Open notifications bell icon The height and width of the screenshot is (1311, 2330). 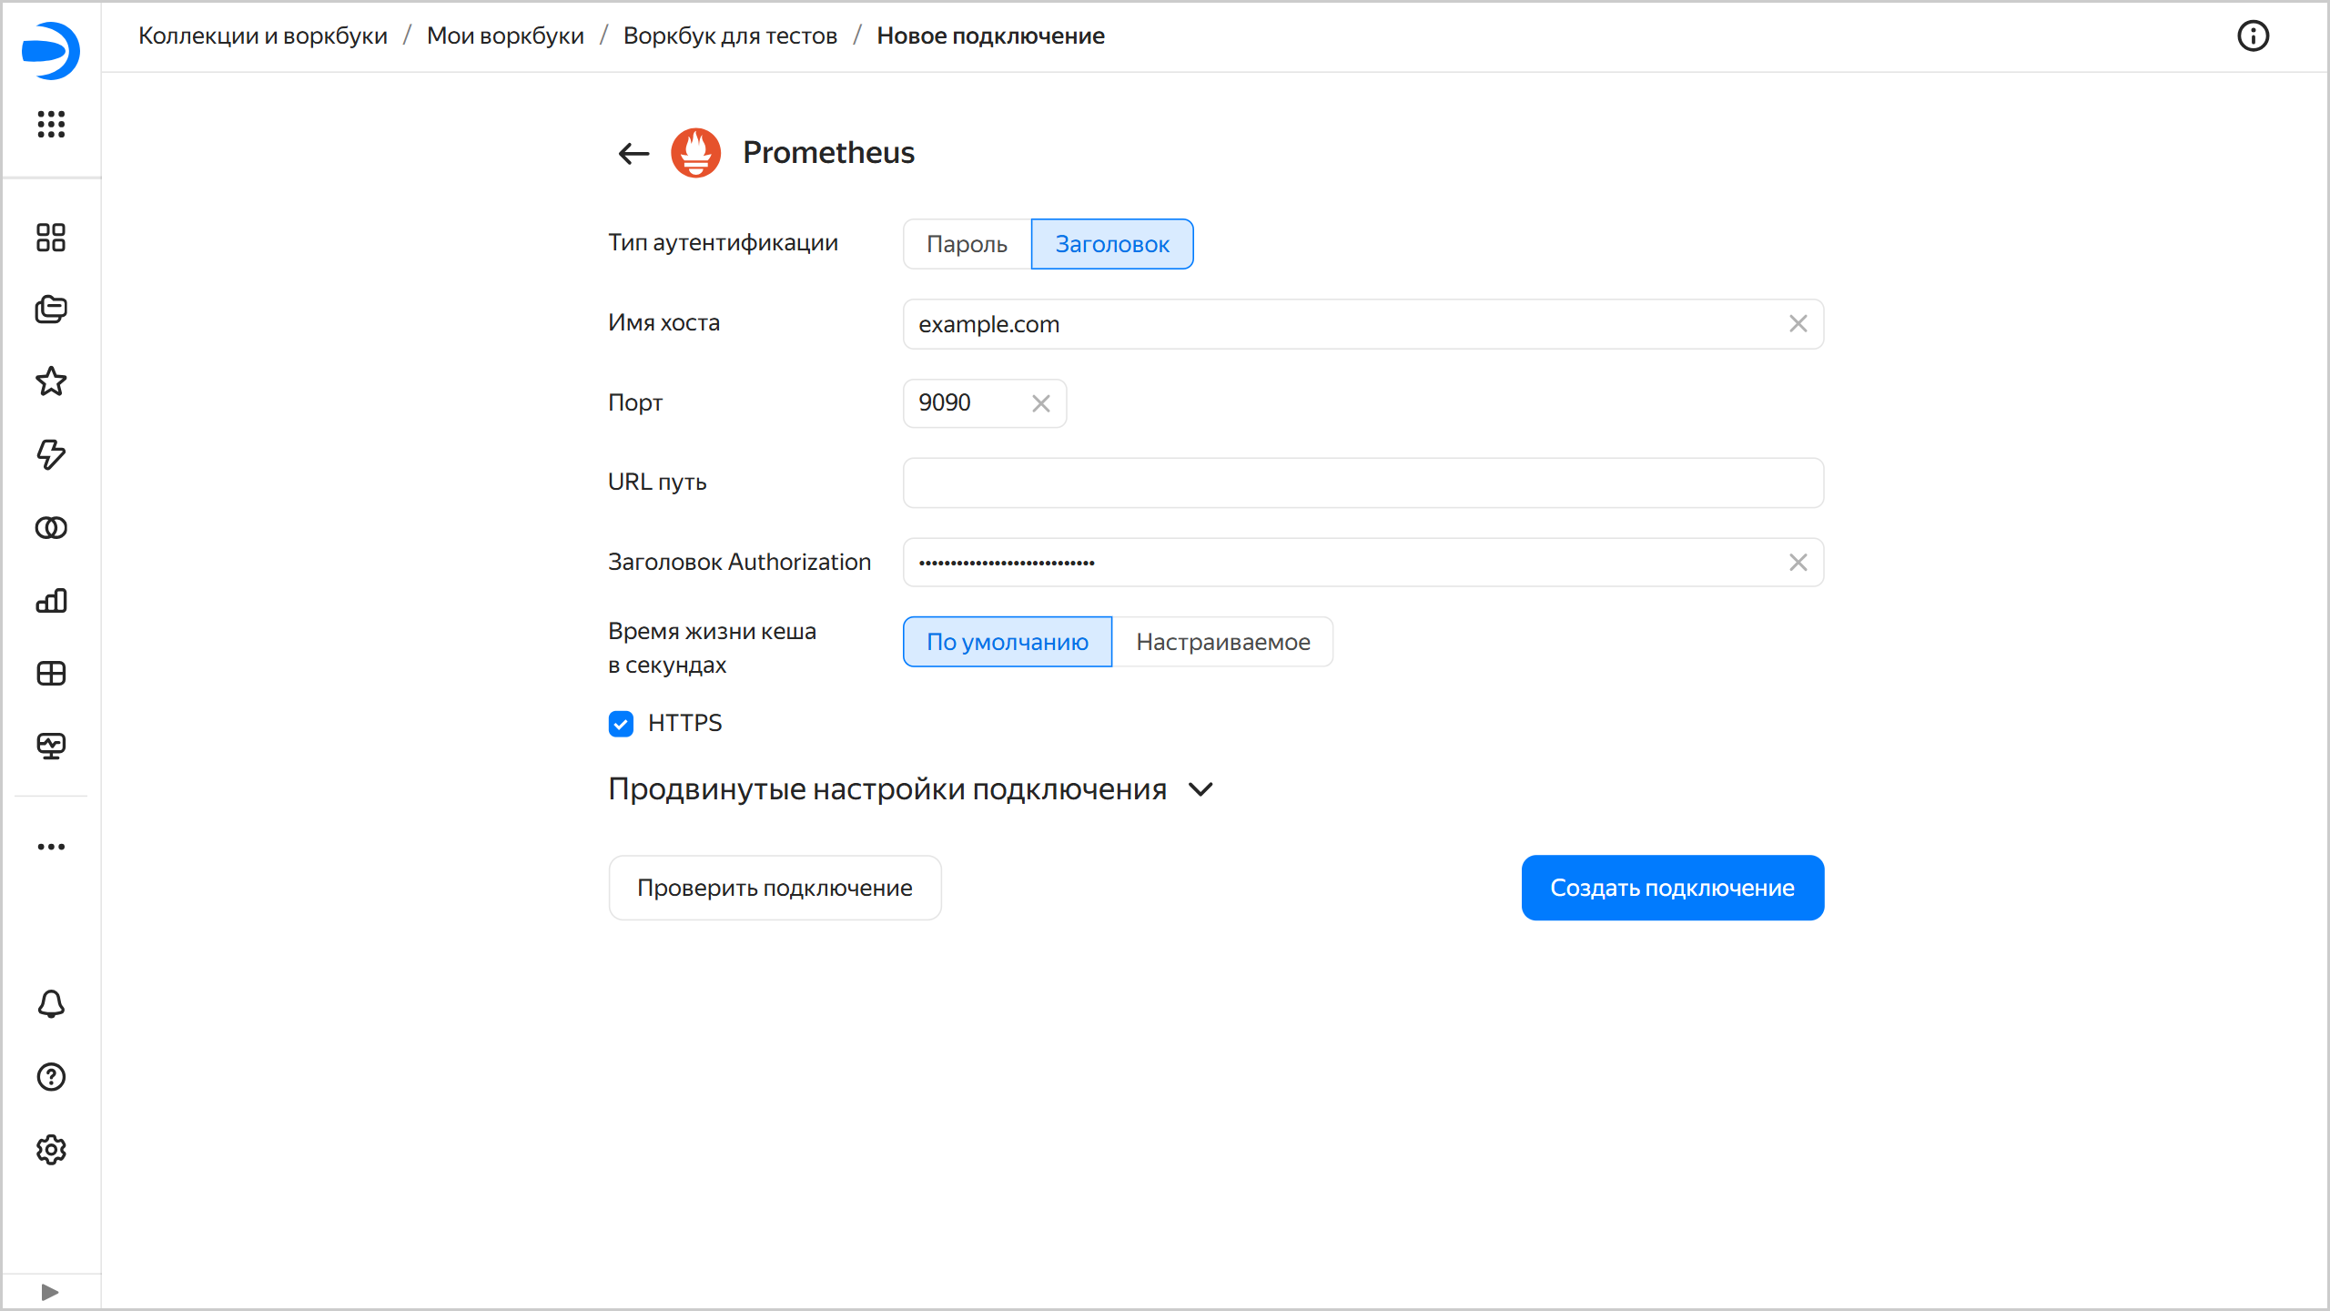(51, 1004)
